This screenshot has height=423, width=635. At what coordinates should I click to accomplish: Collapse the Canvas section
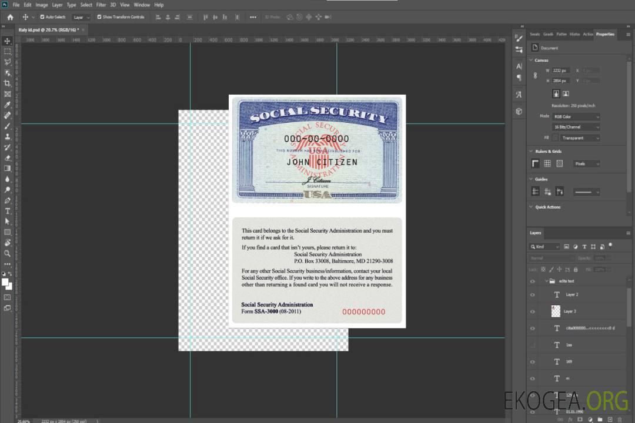532,60
